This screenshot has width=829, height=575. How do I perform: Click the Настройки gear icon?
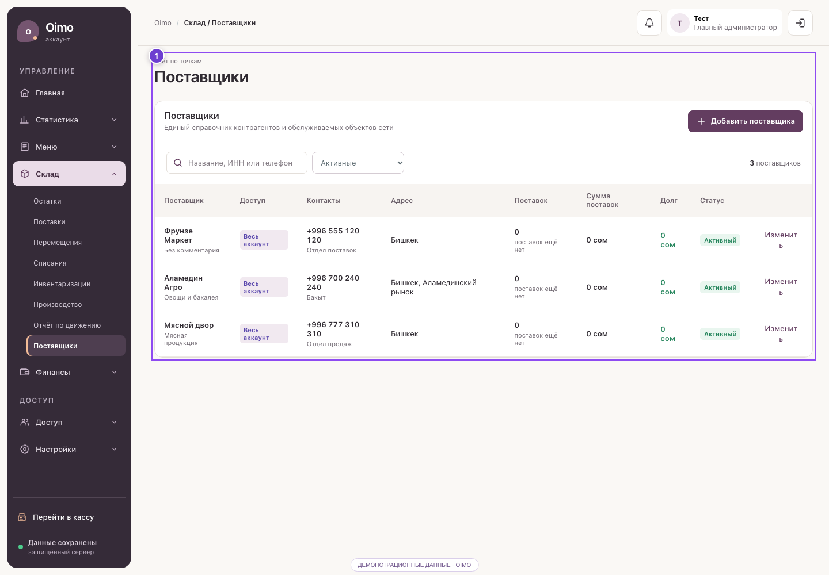25,449
